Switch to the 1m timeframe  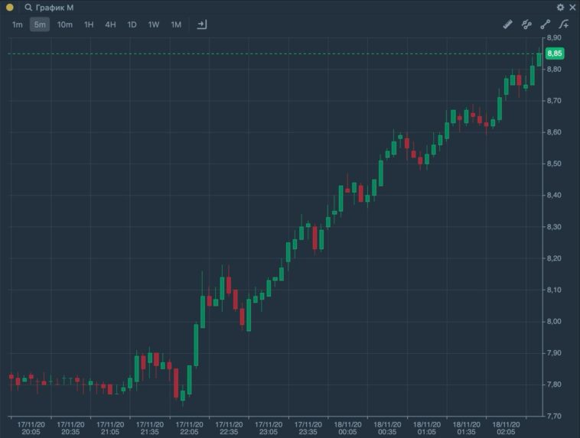[x=17, y=24]
